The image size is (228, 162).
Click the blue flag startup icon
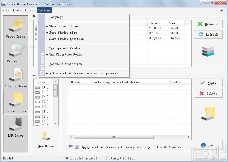tap(71, 147)
